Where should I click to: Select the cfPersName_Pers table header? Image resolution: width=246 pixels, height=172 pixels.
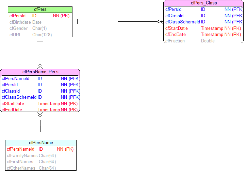pyautogui.click(x=40, y=72)
